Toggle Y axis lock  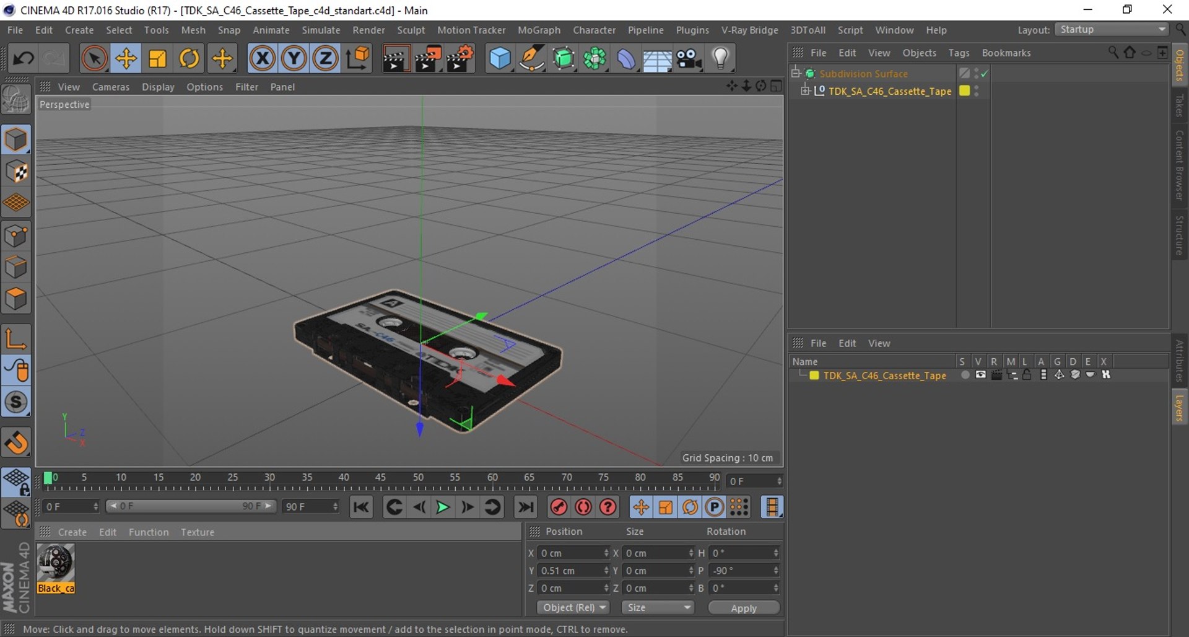click(294, 59)
